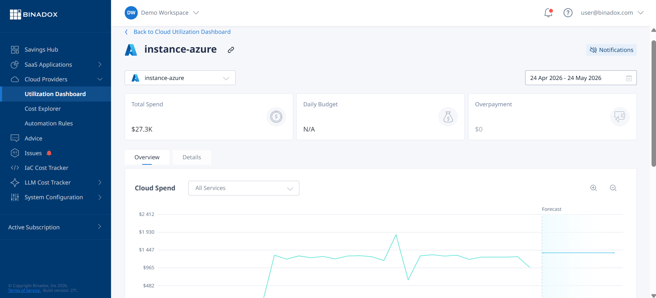
Task: Click the page vertical scrollbar thumb
Action: (654, 104)
